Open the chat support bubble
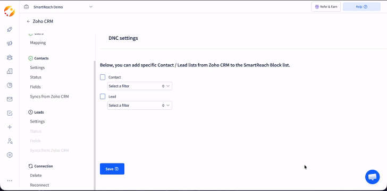Image resolution: width=387 pixels, height=191 pixels. [x=373, y=177]
